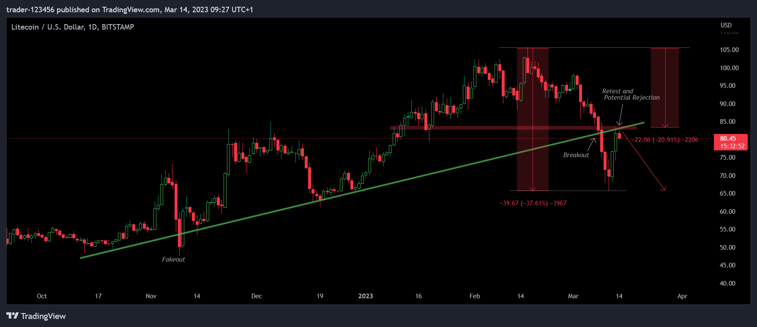The height and width of the screenshot is (327, 757).
Task: Click the '-39.67 (-37.61%) -3967' measurement label
Action: click(x=533, y=203)
